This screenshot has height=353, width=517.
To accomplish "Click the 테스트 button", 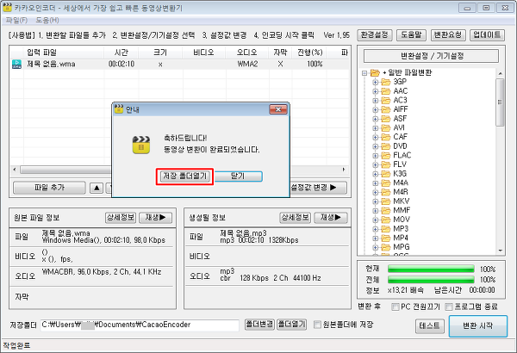I will 430,326.
